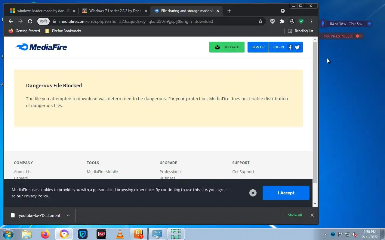The image size is (385, 240).
Task: Open the extensions puzzle icon
Action: pyautogui.click(x=282, y=21)
